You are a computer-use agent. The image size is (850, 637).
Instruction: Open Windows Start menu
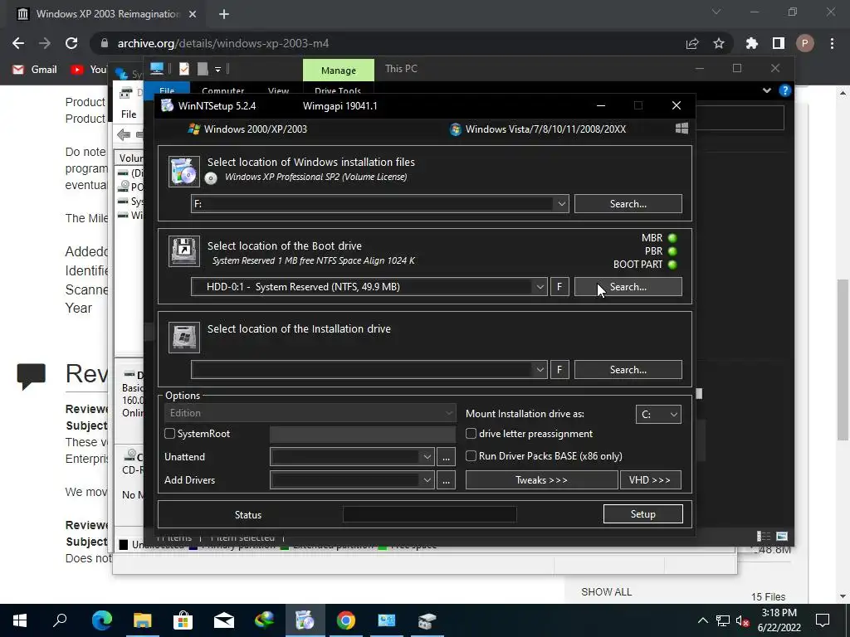pos(20,620)
